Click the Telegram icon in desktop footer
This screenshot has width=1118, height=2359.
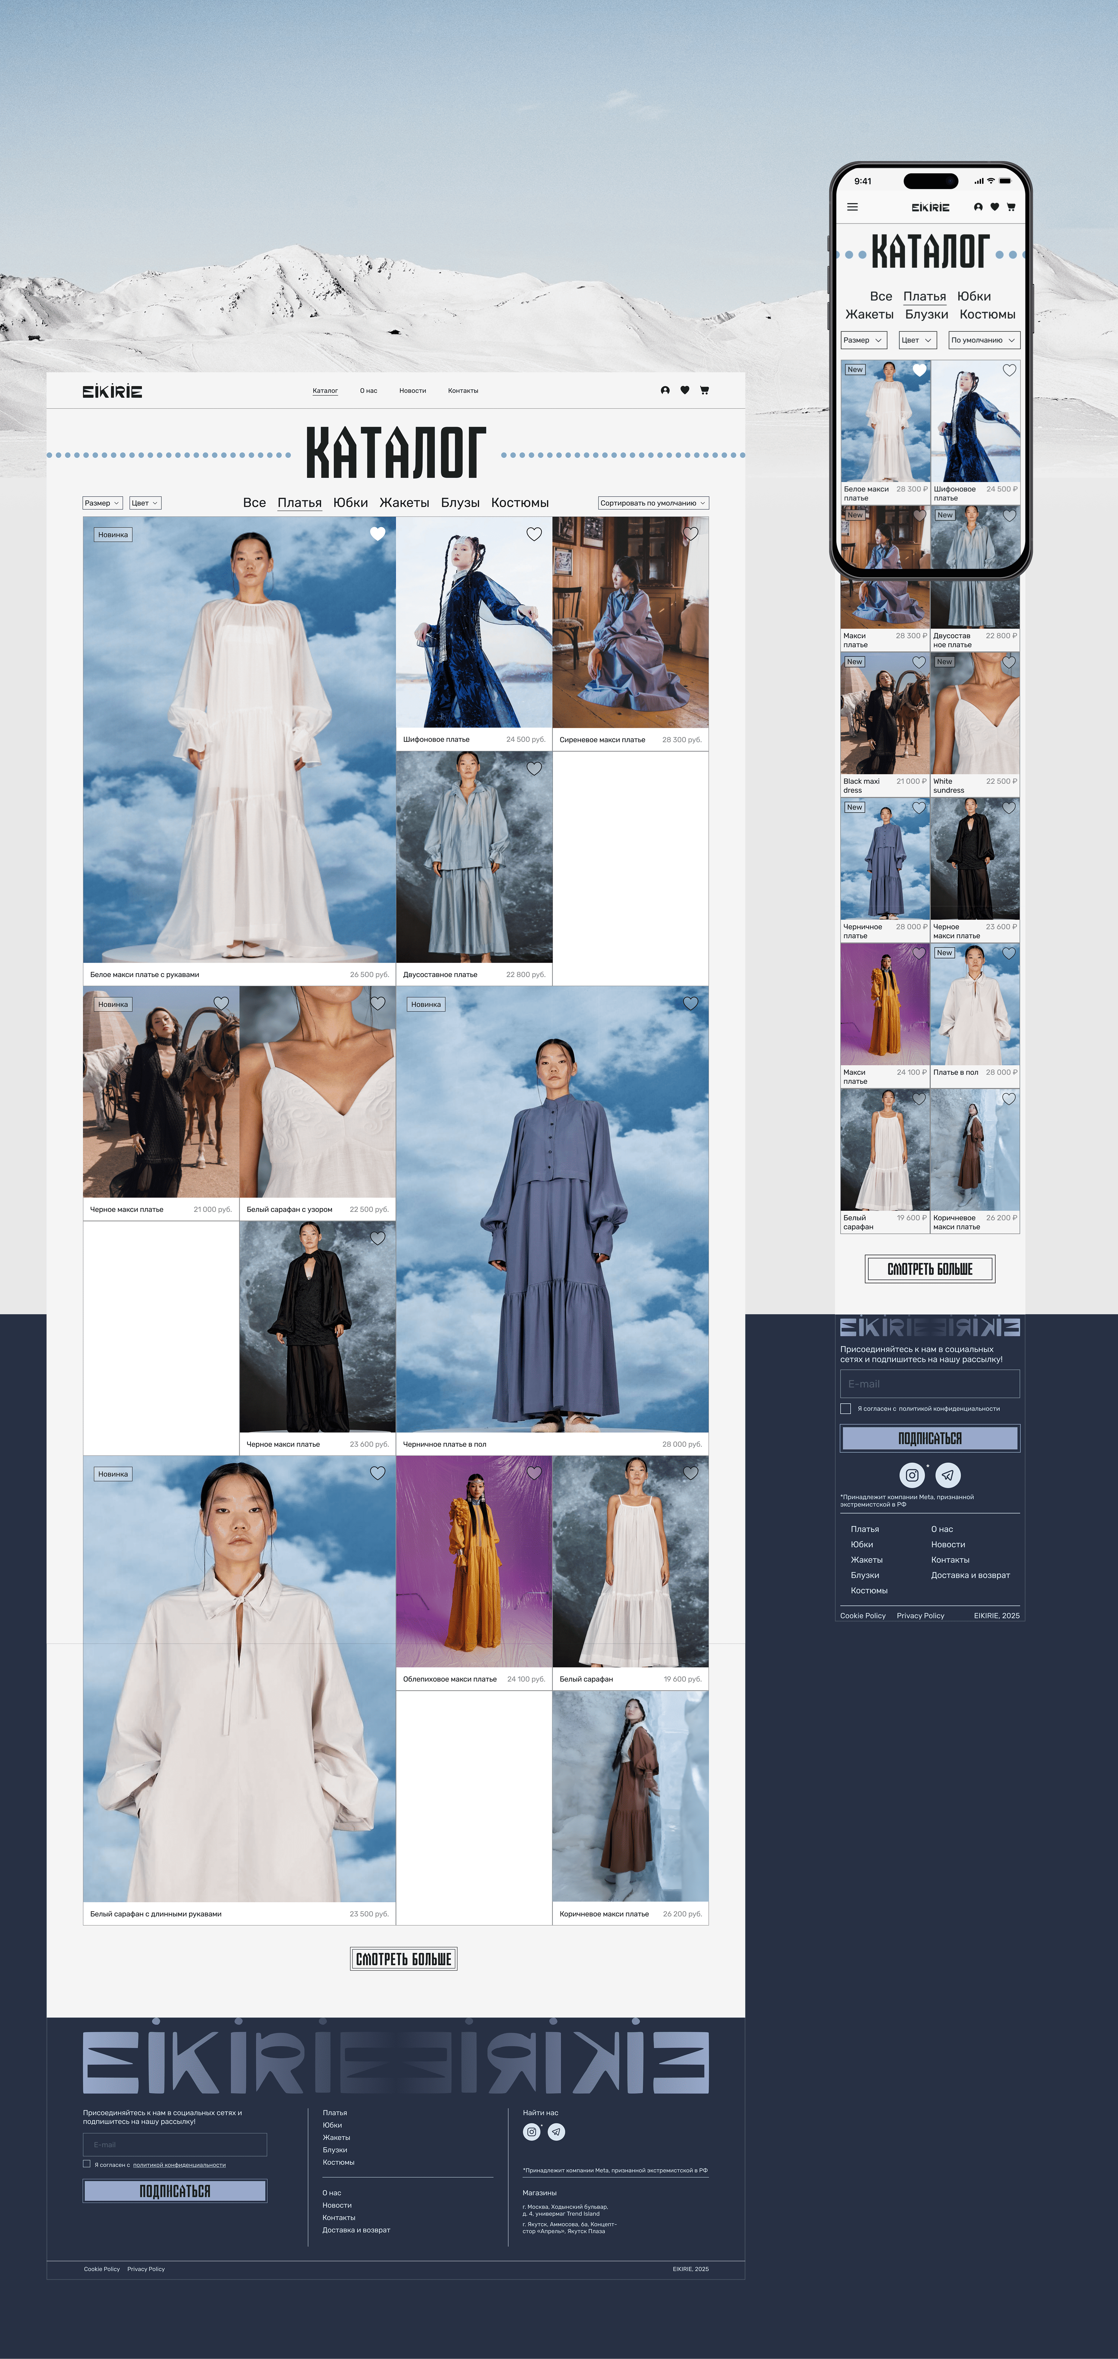click(x=556, y=2132)
